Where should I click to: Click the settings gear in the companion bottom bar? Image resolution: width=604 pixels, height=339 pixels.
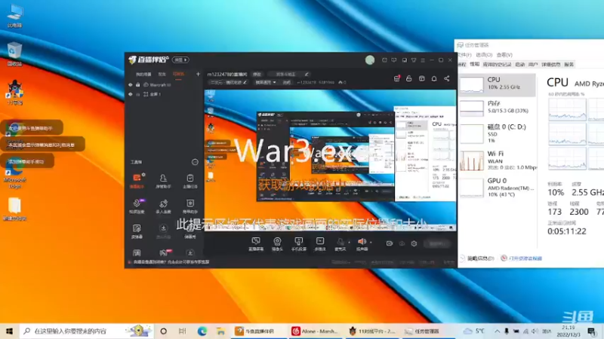point(414,243)
